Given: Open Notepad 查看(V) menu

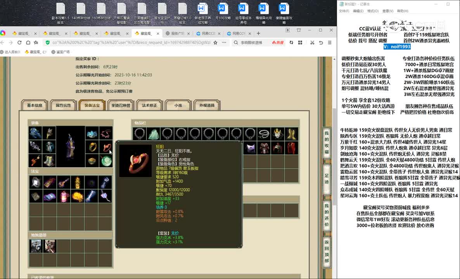Looking at the screenshot, I should click(388, 11).
